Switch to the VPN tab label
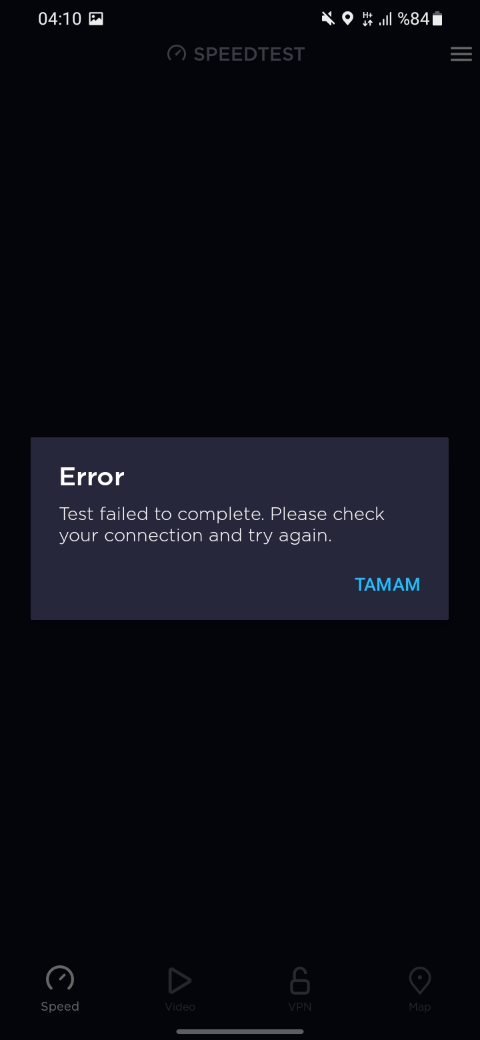 [300, 1007]
